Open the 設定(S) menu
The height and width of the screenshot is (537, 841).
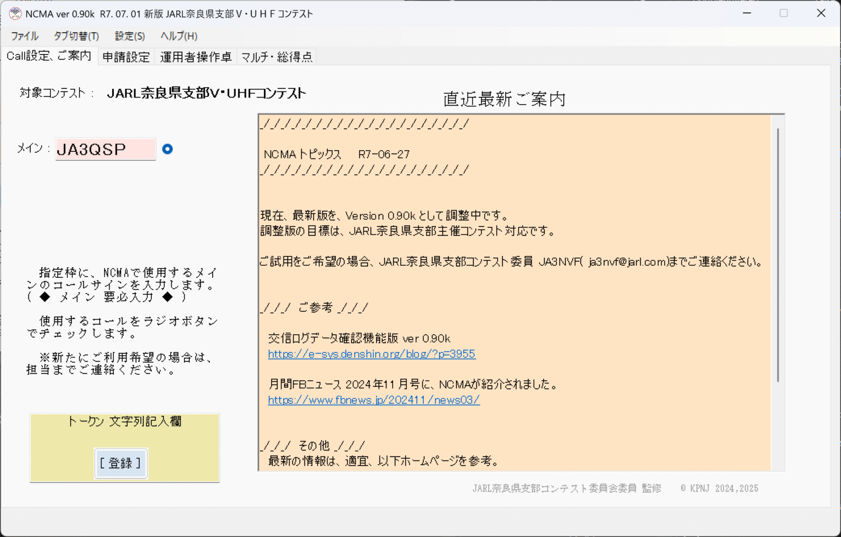tap(129, 36)
